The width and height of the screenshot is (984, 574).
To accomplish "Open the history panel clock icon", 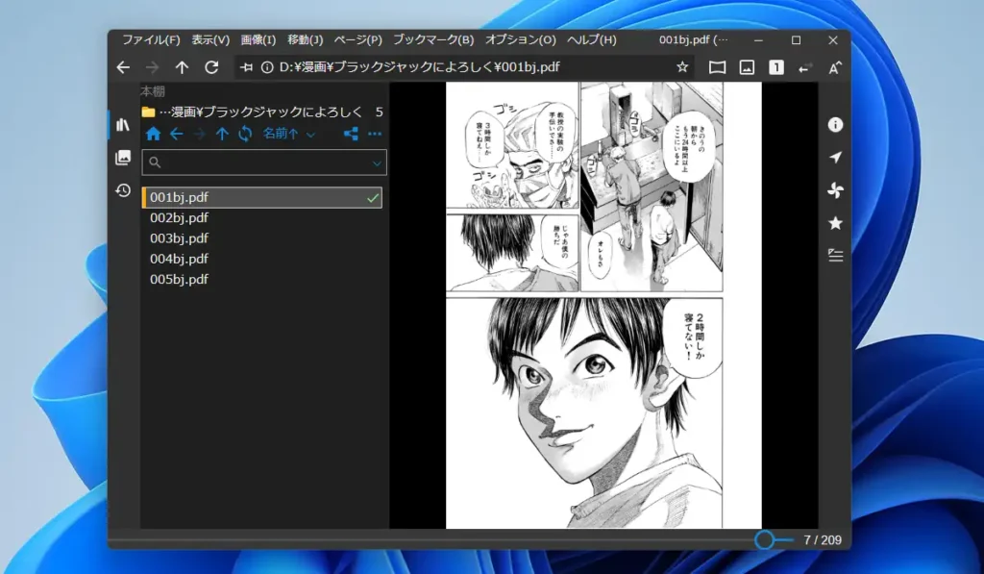I will [123, 190].
